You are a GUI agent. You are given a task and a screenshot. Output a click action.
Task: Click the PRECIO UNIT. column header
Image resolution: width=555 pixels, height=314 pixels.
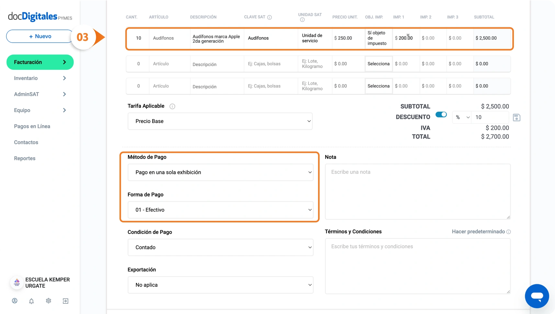pos(345,17)
